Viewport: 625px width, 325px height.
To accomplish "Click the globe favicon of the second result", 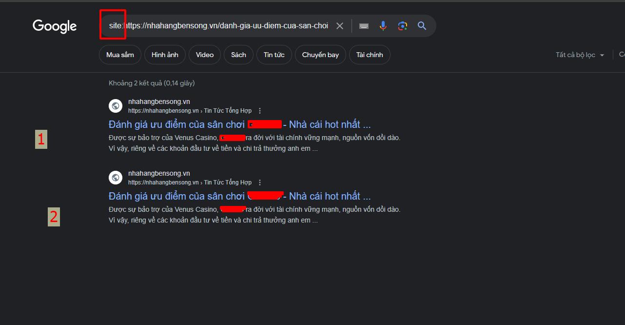I will [x=116, y=178].
